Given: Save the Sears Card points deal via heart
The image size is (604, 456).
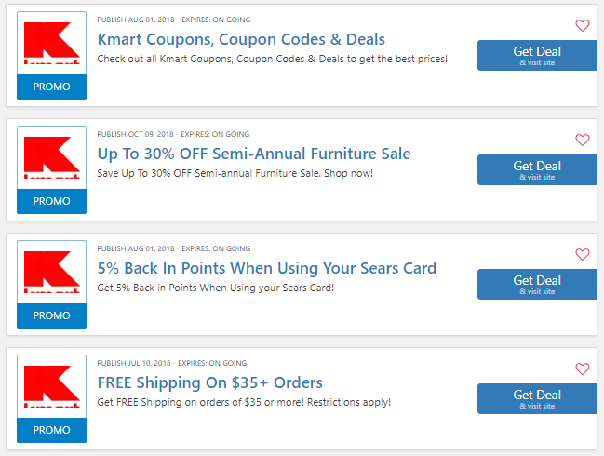Looking at the screenshot, I should 582,254.
